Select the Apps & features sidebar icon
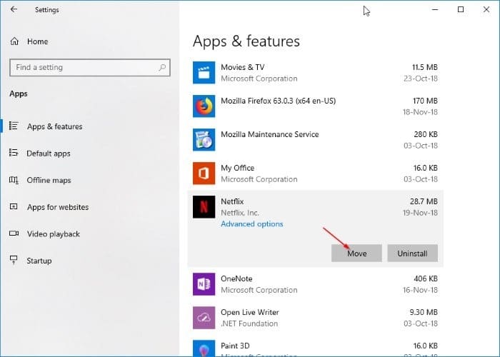 pyautogui.click(x=14, y=126)
